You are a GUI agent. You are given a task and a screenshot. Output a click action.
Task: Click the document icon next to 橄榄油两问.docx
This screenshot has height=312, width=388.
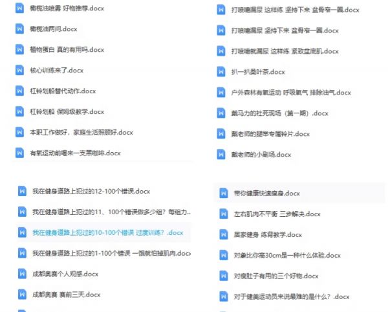tap(19, 28)
